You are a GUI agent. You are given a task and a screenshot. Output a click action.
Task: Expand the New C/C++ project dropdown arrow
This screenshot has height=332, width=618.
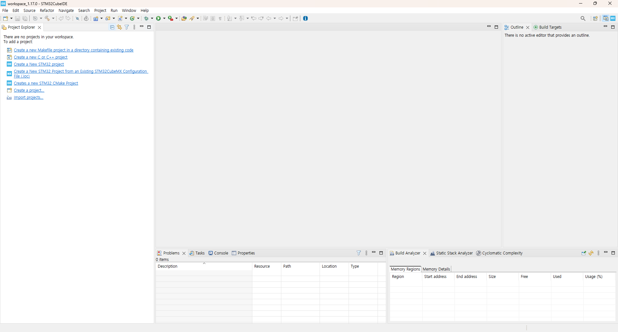click(x=102, y=18)
